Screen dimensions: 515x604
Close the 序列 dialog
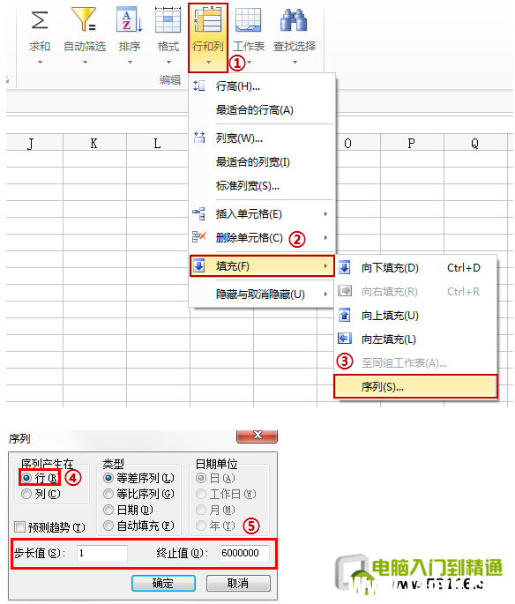point(257,436)
